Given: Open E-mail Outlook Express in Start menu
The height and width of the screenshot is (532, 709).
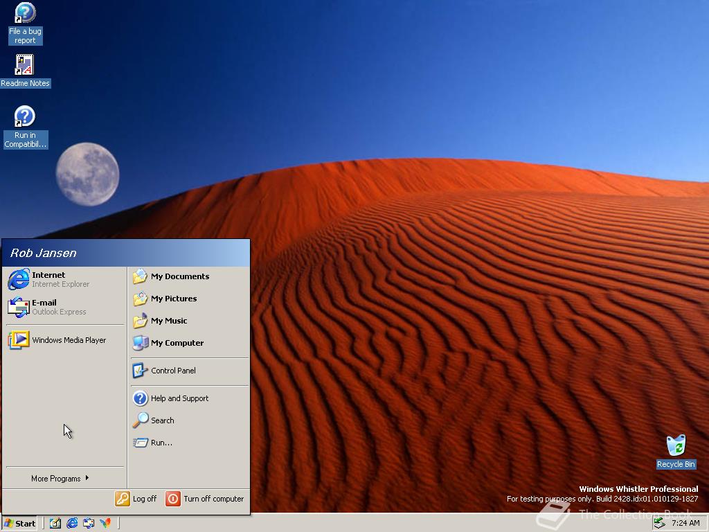Looking at the screenshot, I should 65,307.
